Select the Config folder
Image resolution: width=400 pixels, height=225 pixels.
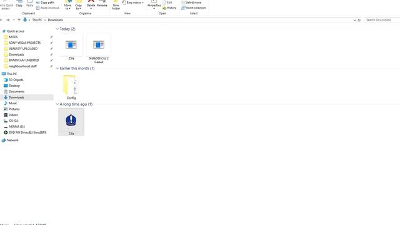[x=71, y=87]
